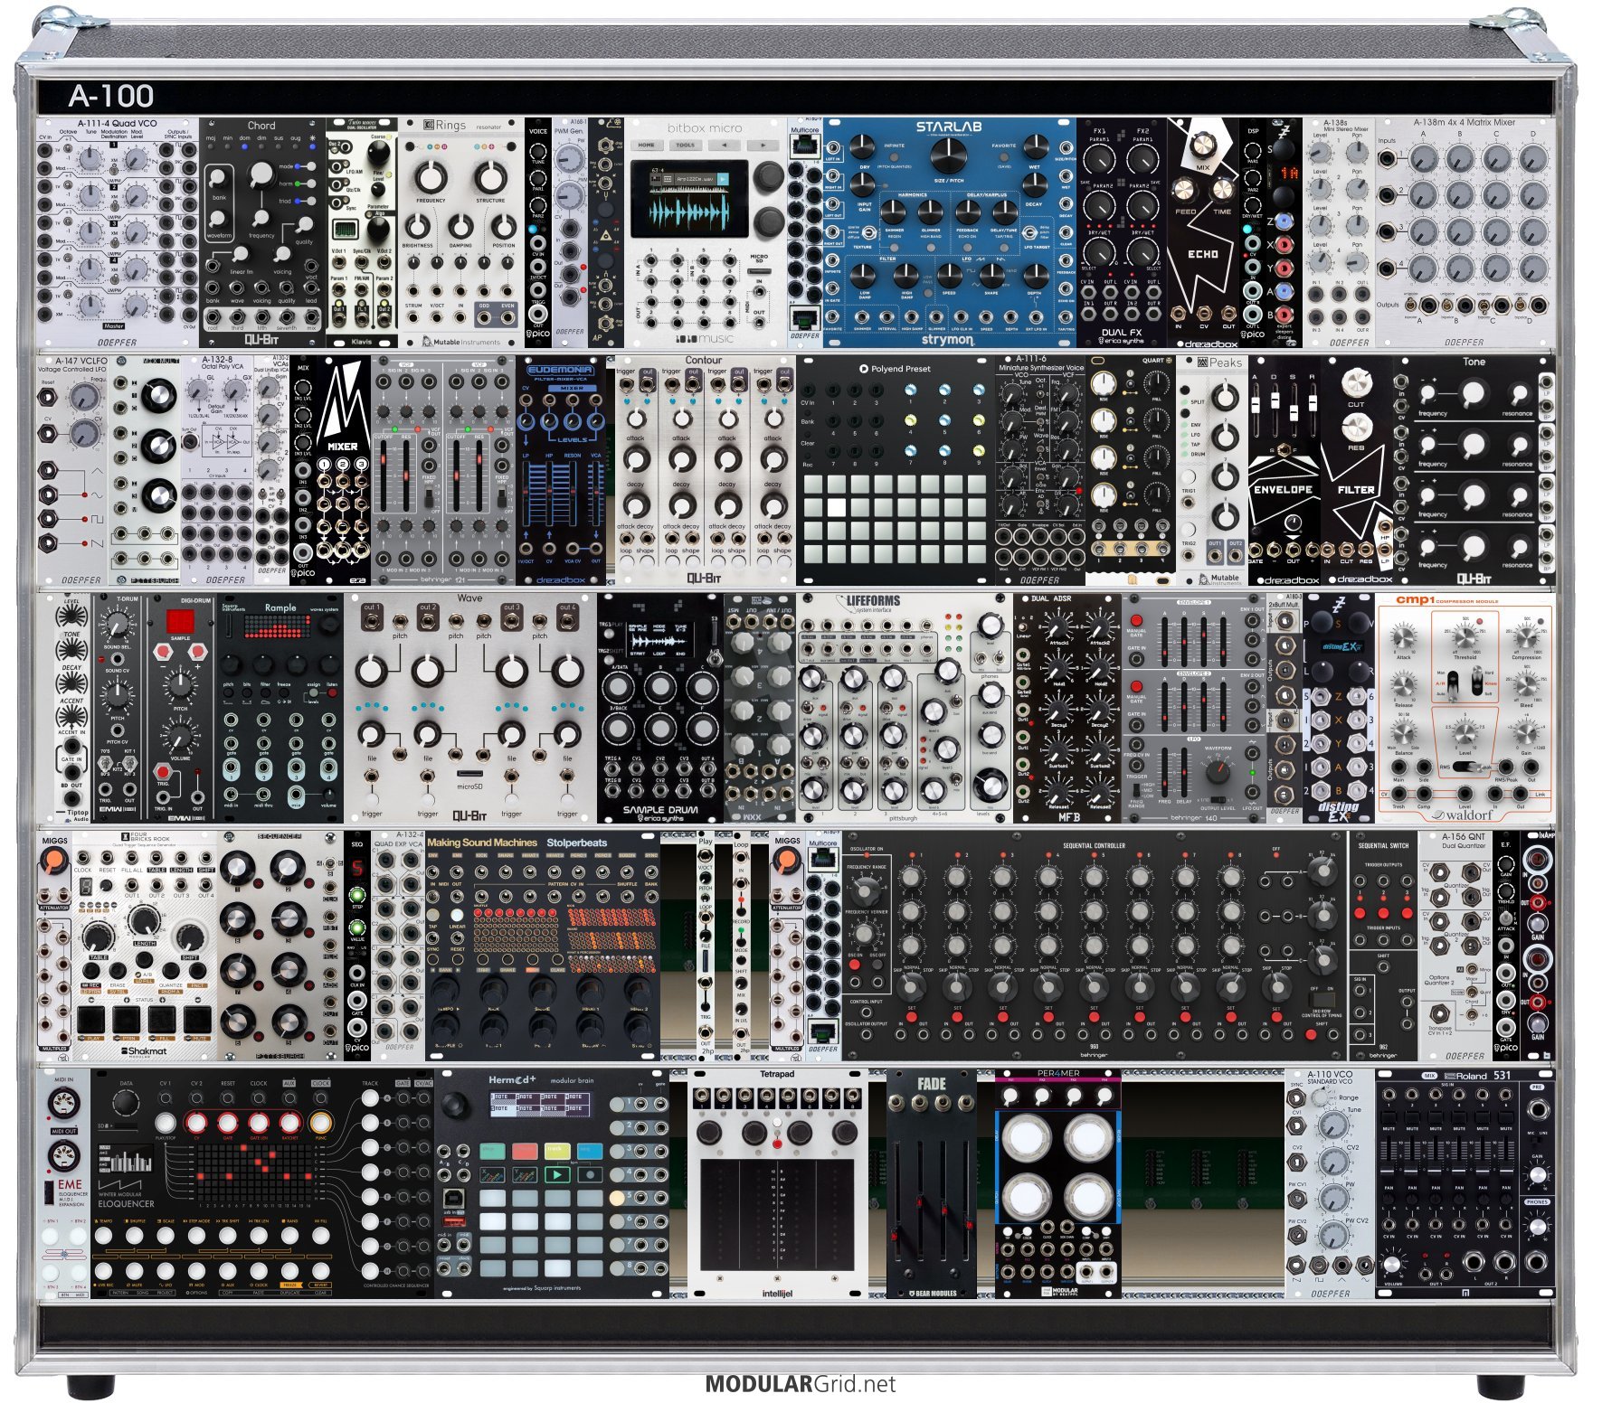Select the Roland 531 mixer module
Image resolution: width=1602 pixels, height=1403 pixels.
(1465, 1183)
